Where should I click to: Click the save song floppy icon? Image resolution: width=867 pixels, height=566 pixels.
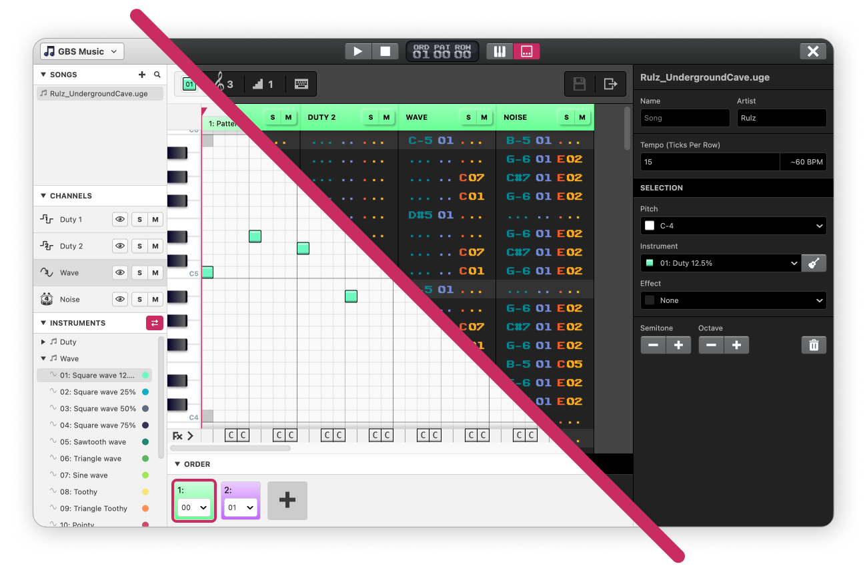pyautogui.click(x=580, y=84)
